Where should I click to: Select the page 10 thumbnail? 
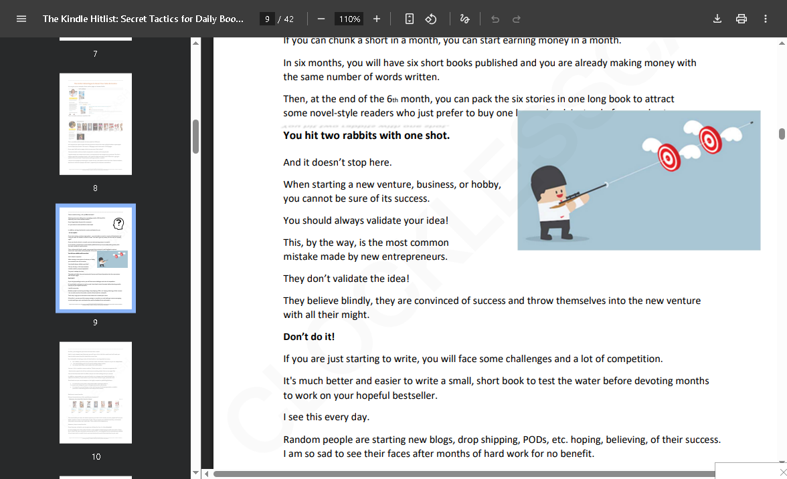click(96, 392)
